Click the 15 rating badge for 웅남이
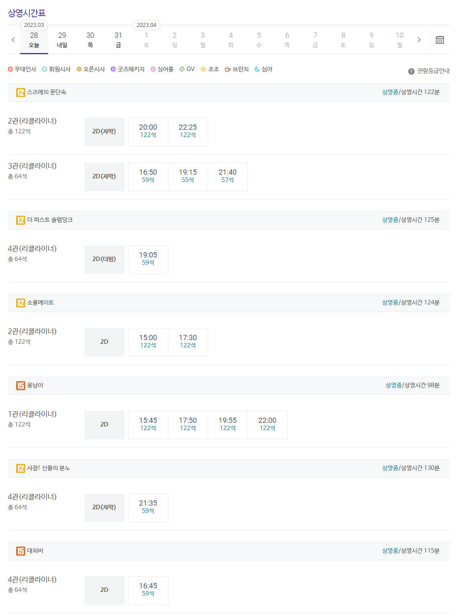Image resolution: width=458 pixels, height=616 pixels. point(20,386)
